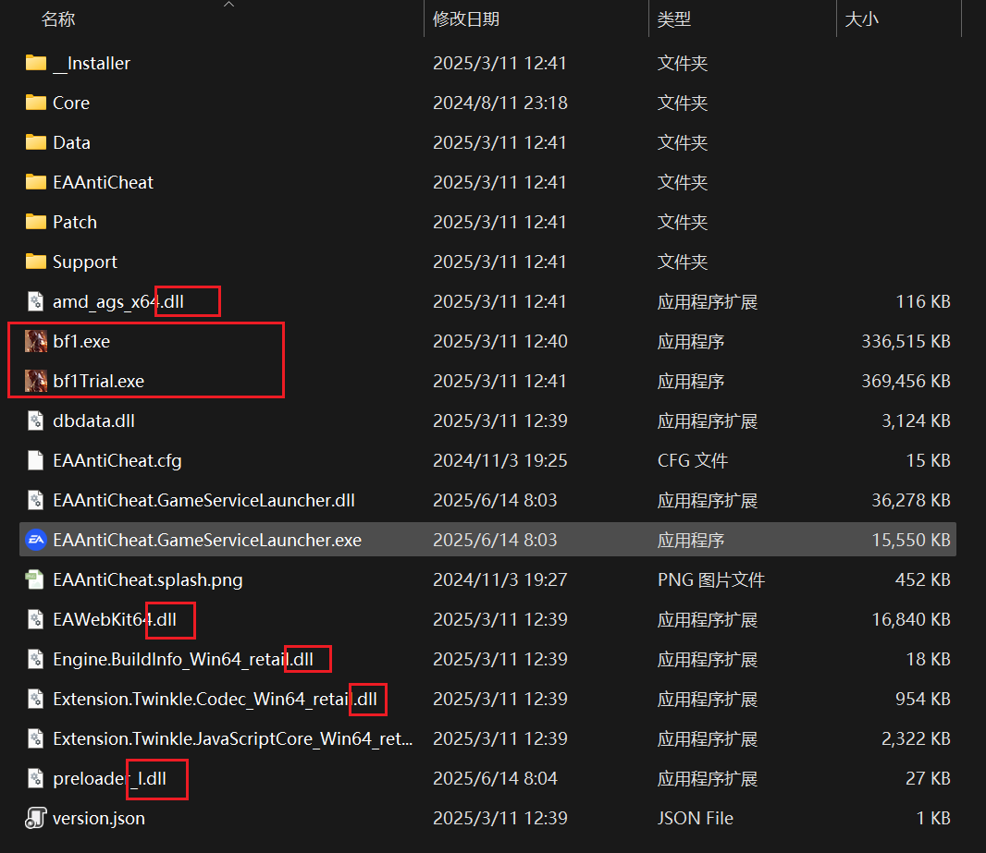
Task: Select the file name EAAntiCheat.GameServiceLauncher.exe
Action: [207, 540]
